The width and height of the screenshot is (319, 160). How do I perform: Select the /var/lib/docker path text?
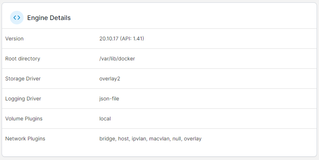pyautogui.click(x=117, y=59)
